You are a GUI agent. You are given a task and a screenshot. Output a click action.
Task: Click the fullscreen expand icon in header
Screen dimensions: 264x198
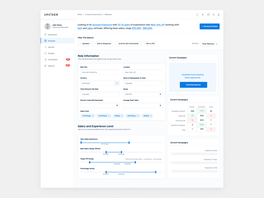197,15
